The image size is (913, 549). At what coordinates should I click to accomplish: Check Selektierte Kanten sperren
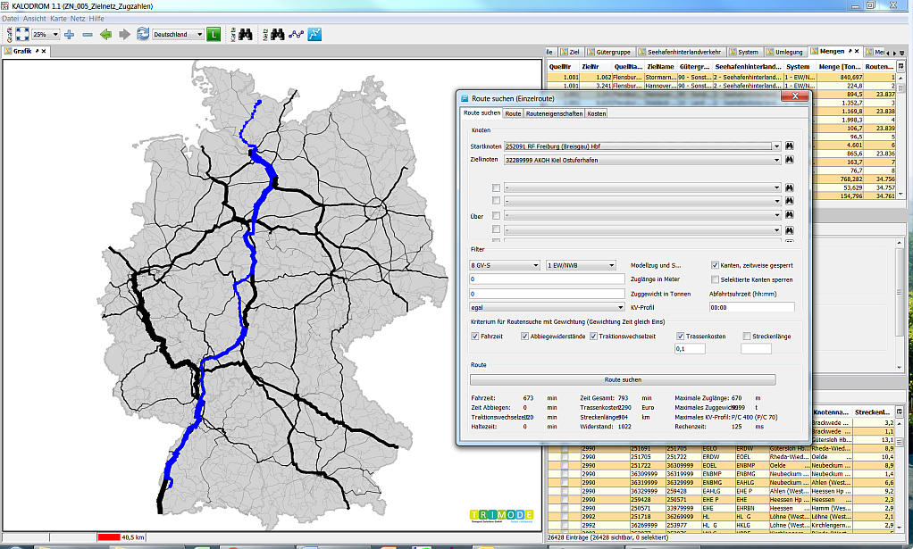(715, 279)
